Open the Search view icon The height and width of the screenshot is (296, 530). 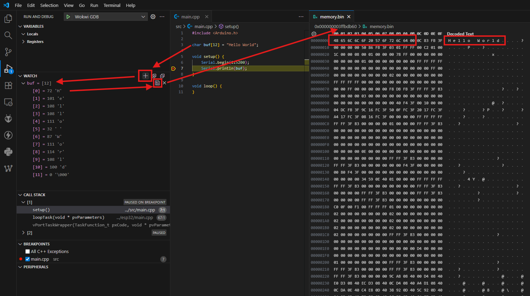coord(8,35)
